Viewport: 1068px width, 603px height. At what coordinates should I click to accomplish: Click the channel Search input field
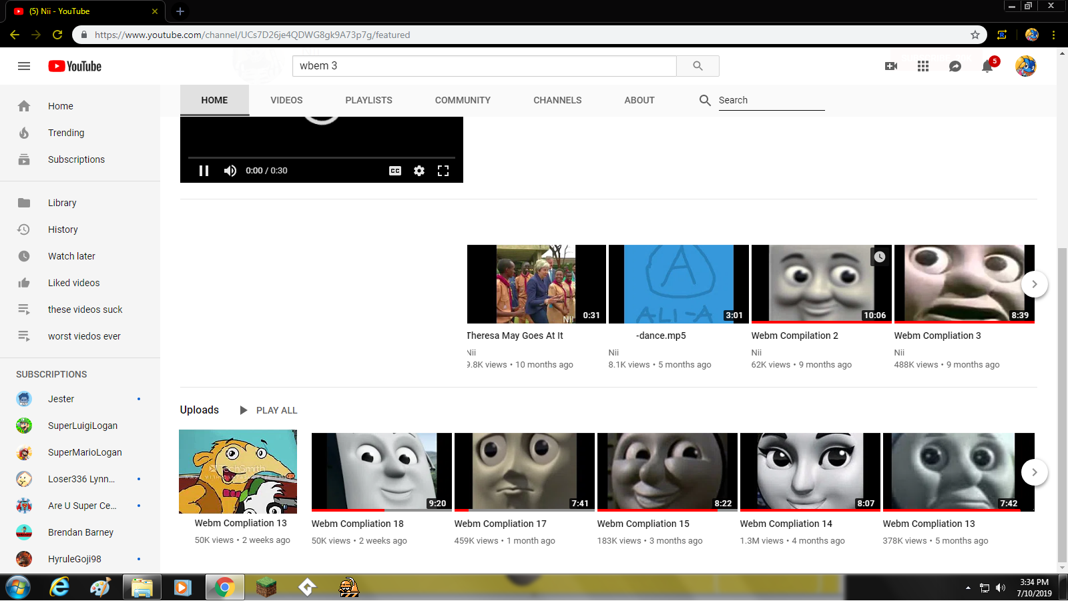pos(772,100)
